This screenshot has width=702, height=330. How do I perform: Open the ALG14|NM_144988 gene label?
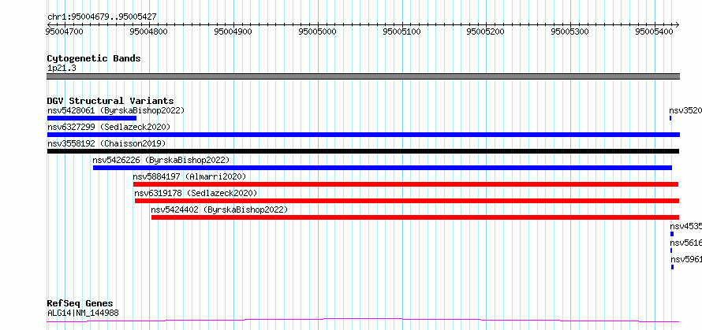83,313
